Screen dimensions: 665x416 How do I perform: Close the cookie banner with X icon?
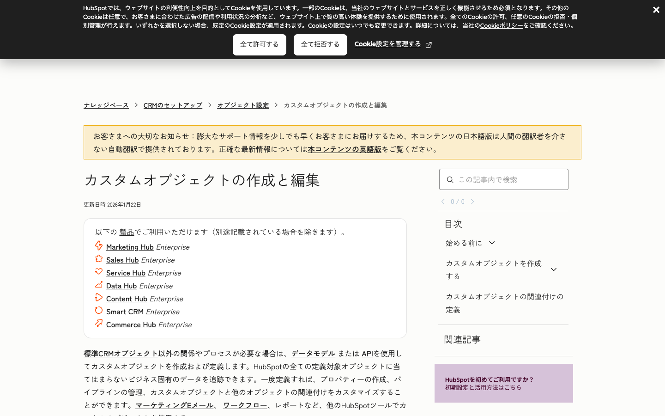[x=656, y=10]
